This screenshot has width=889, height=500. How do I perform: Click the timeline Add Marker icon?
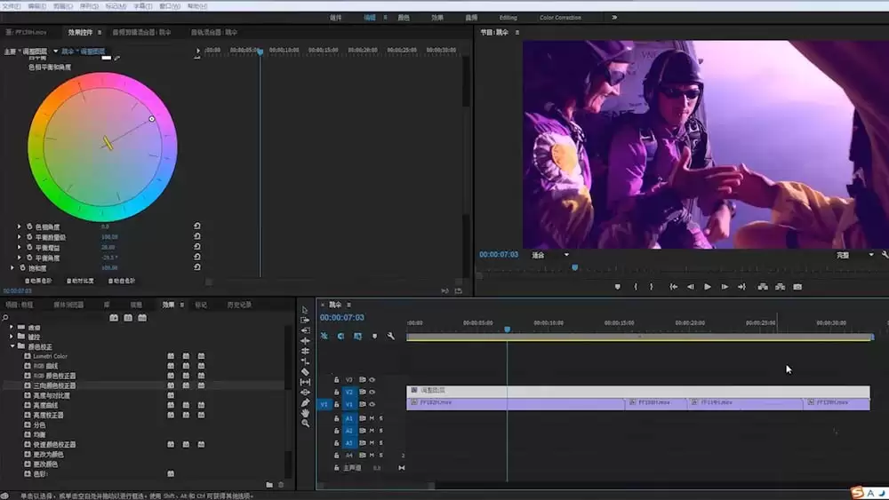click(x=374, y=336)
